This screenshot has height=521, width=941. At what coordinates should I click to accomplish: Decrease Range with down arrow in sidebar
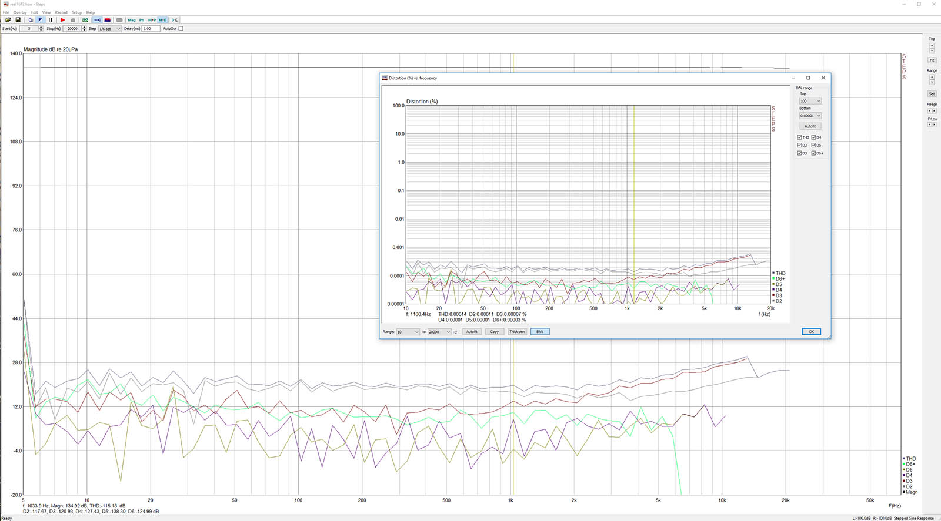932,82
